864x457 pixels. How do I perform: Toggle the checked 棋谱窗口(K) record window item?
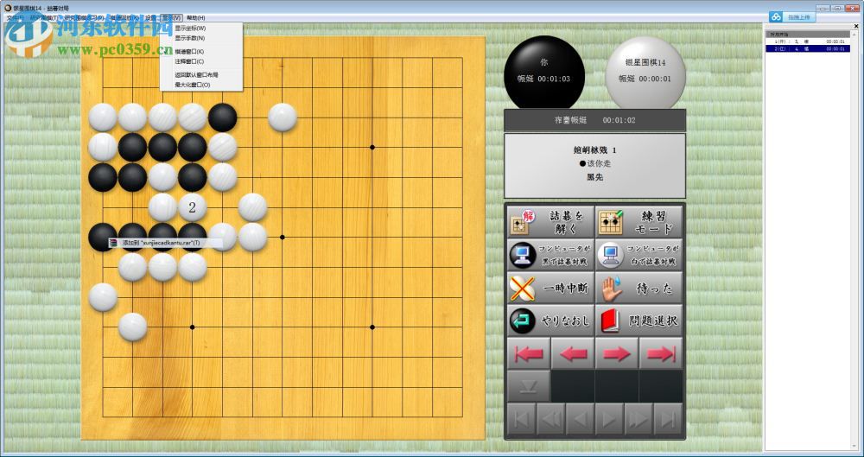201,51
